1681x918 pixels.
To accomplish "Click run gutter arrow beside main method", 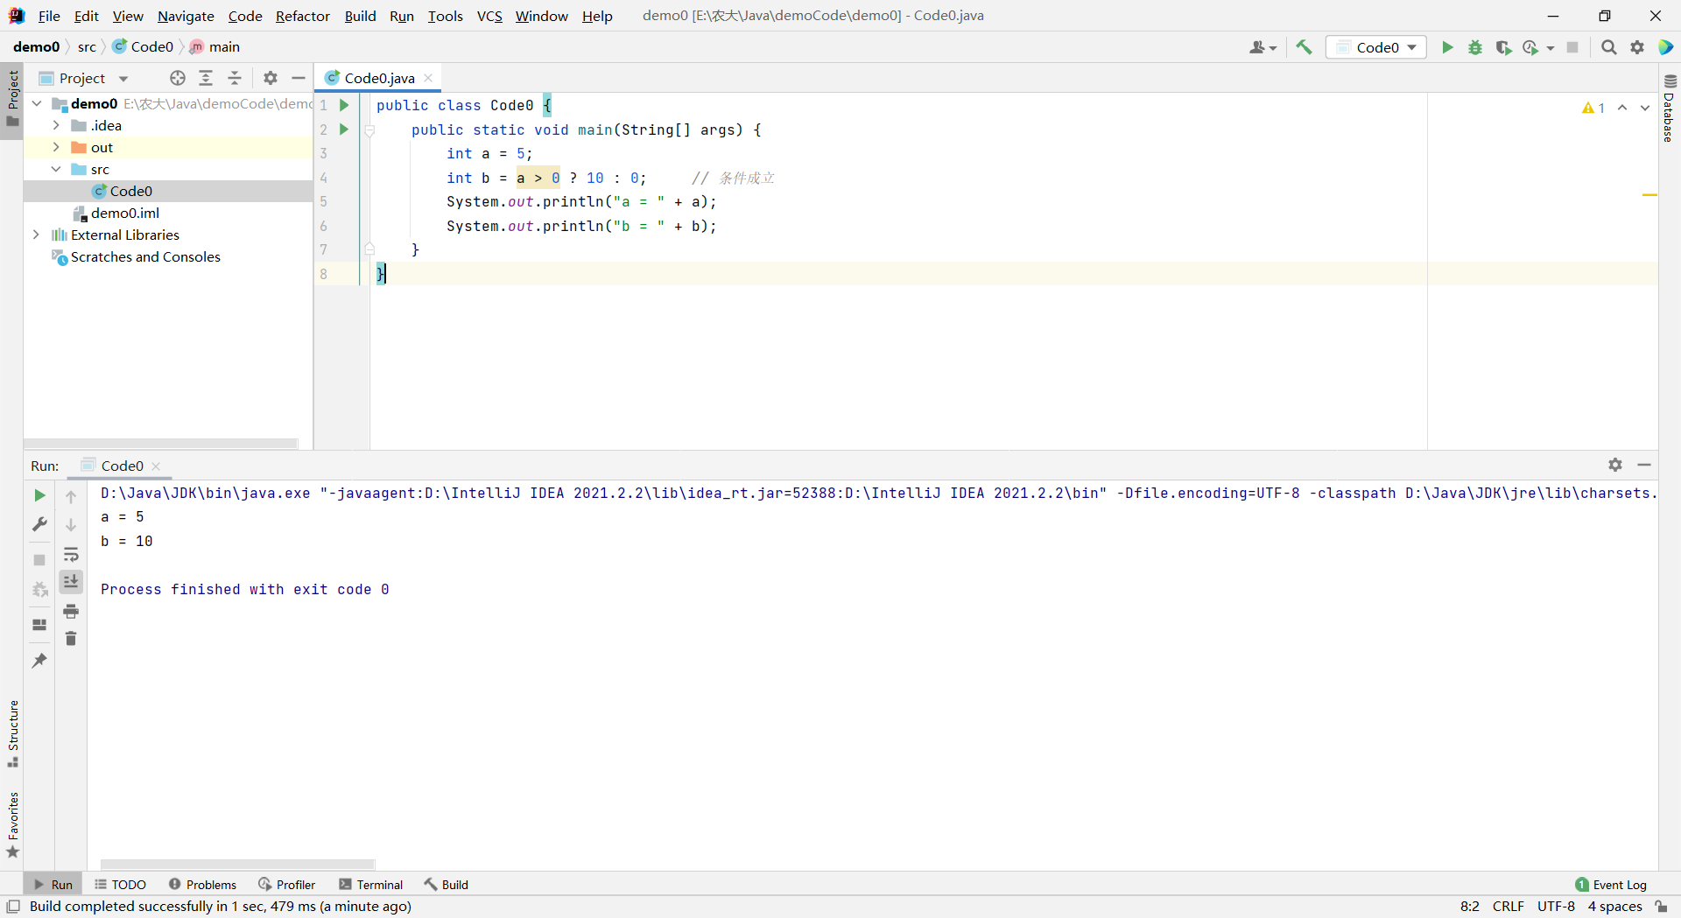I will pos(344,130).
